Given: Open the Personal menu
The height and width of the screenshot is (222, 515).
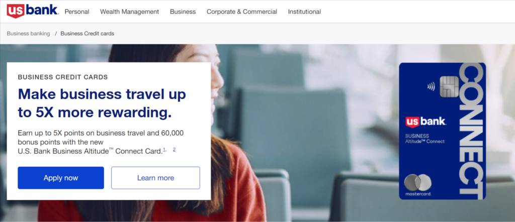Looking at the screenshot, I should click(x=77, y=12).
